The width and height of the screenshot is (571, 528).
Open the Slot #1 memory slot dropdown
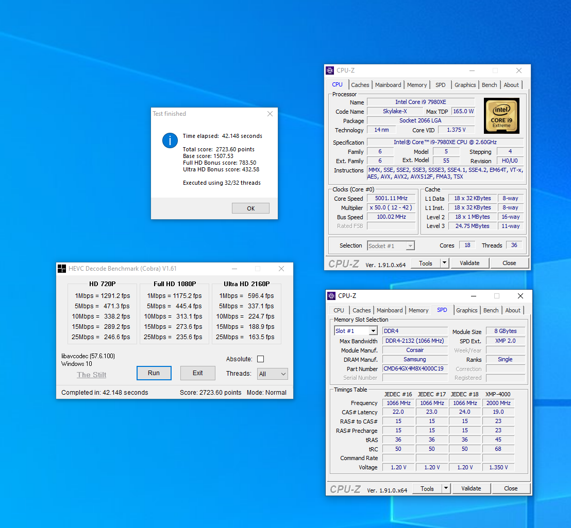tap(356, 331)
